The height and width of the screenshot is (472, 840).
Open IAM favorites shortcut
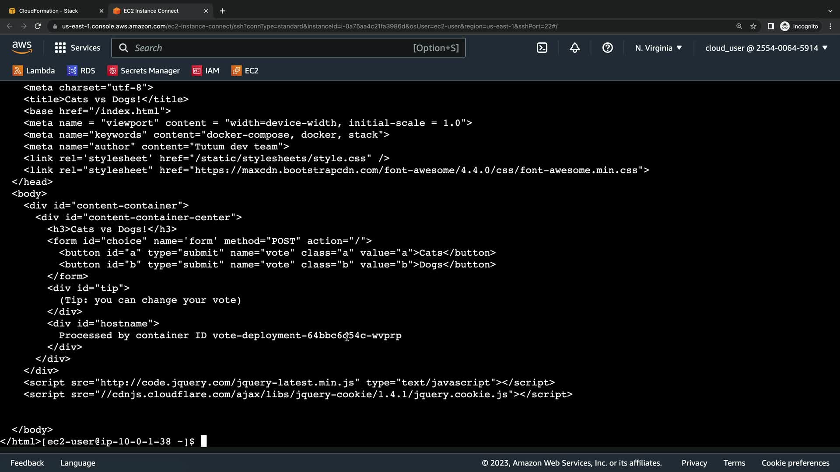coord(206,71)
